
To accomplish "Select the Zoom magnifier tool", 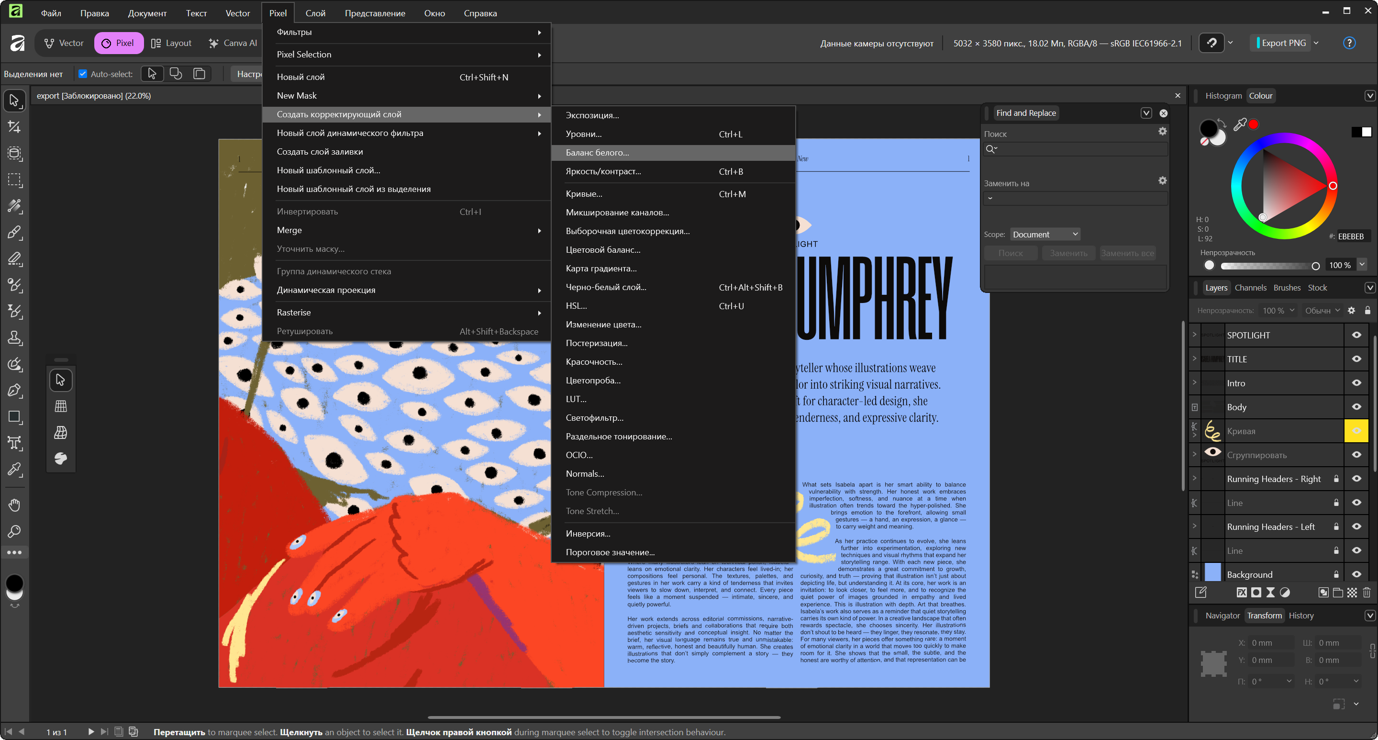I will [14, 531].
